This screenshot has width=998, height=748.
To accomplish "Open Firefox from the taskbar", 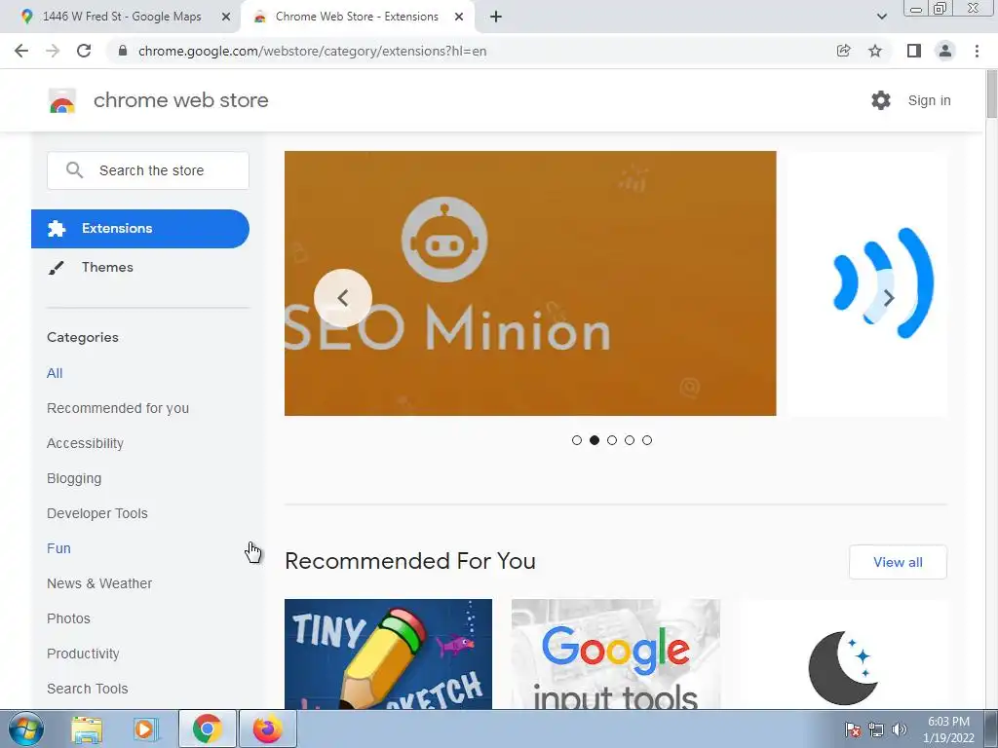I will pos(267,729).
